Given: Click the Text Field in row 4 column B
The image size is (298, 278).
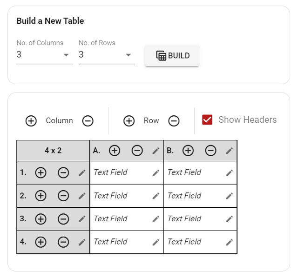Looking at the screenshot, I should tap(184, 242).
